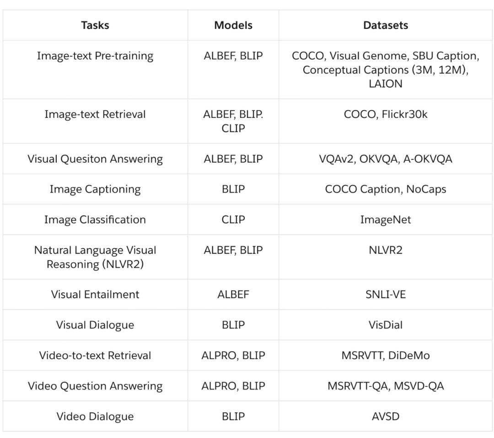Select the SNLI-VE dataset cell
Image resolution: width=494 pixels, height=438 pixels.
pyautogui.click(x=385, y=295)
